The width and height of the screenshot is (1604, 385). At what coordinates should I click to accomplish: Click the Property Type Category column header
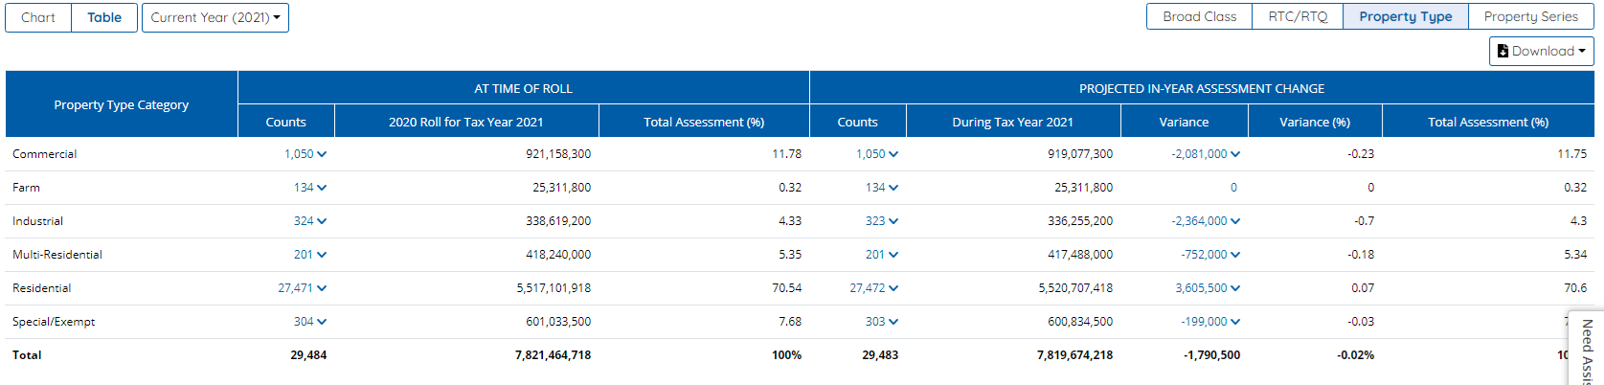[x=122, y=104]
